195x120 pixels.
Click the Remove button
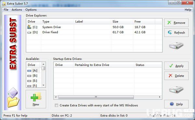pyautogui.click(x=176, y=23)
